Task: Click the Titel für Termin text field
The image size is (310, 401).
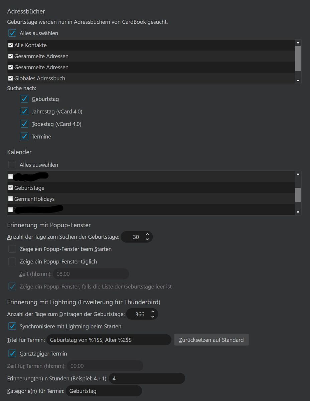Action: point(109,340)
